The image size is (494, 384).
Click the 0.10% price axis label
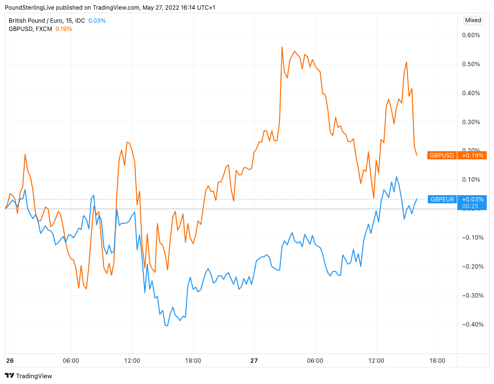tap(471, 180)
